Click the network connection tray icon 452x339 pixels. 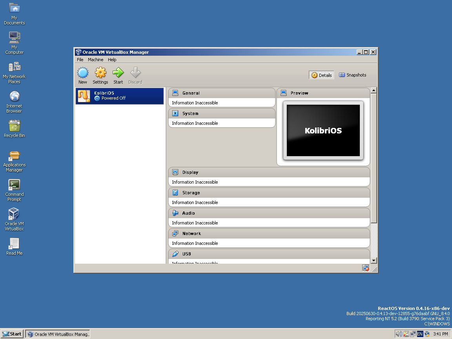[x=413, y=334]
